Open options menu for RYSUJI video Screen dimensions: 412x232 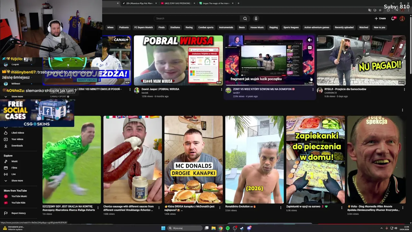pos(404,89)
